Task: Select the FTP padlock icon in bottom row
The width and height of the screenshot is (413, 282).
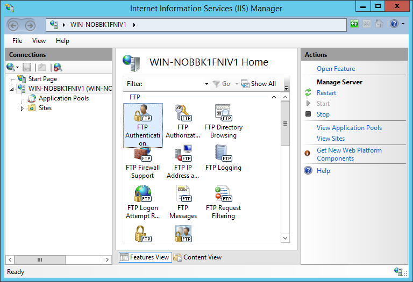Action: point(143,234)
